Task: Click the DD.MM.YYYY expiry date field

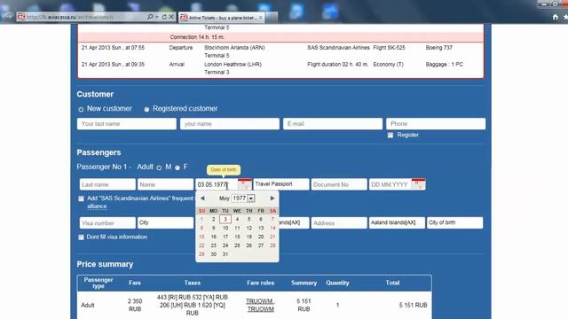Action: [390, 184]
